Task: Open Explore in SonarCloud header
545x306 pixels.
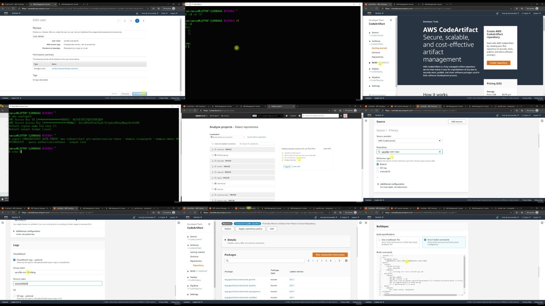Action: (x=293, y=116)
